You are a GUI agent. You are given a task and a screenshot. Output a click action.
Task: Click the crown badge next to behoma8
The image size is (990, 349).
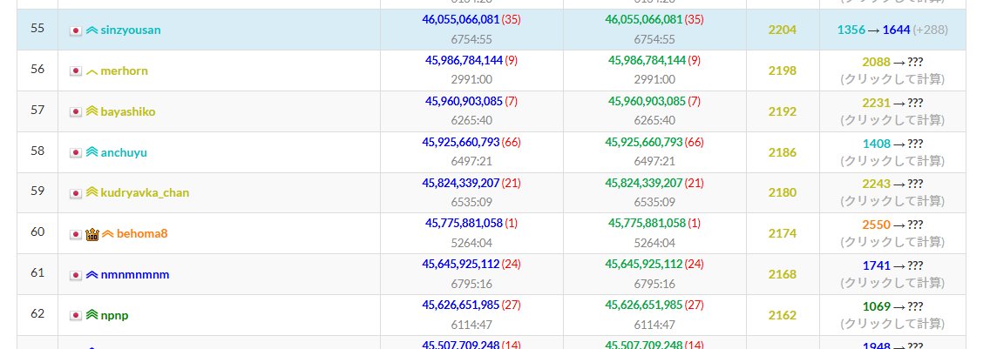92,234
